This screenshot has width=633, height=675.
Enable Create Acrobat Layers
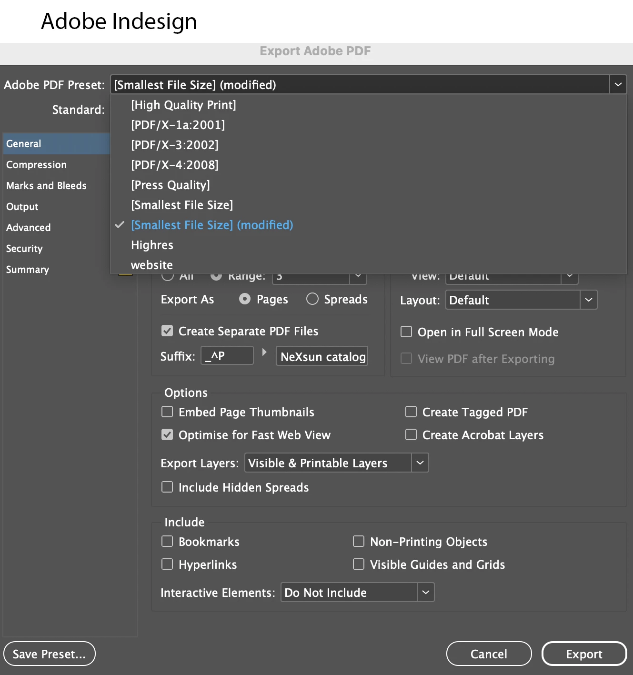(x=411, y=434)
